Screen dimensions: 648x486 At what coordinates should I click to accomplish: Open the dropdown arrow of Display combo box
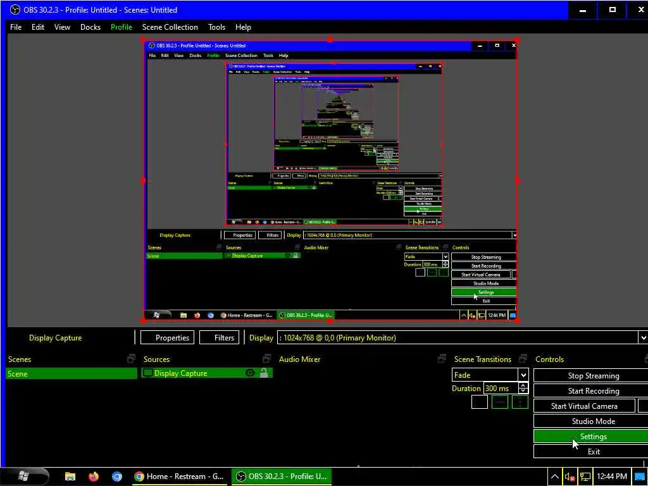coord(644,338)
